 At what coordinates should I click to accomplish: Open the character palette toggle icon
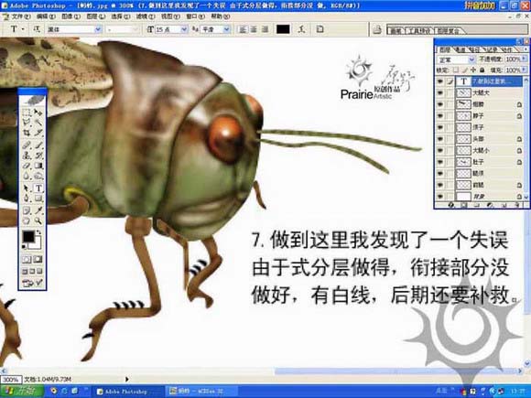(x=320, y=29)
